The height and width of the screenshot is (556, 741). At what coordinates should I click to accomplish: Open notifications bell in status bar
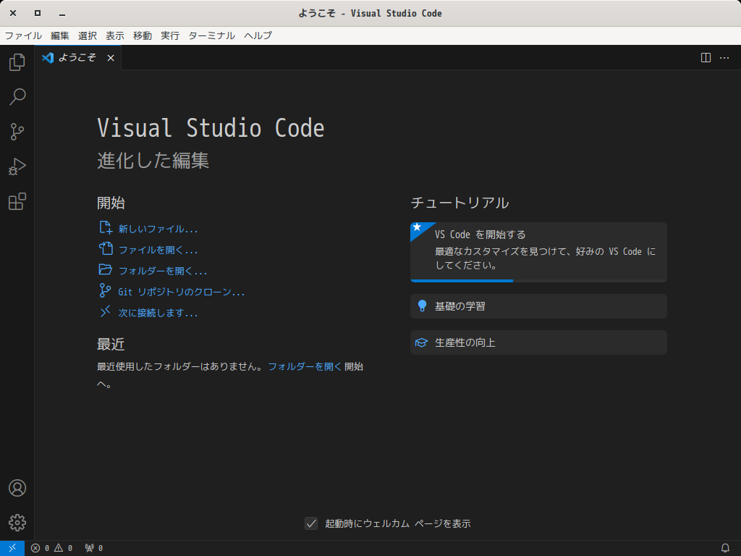pos(725,548)
